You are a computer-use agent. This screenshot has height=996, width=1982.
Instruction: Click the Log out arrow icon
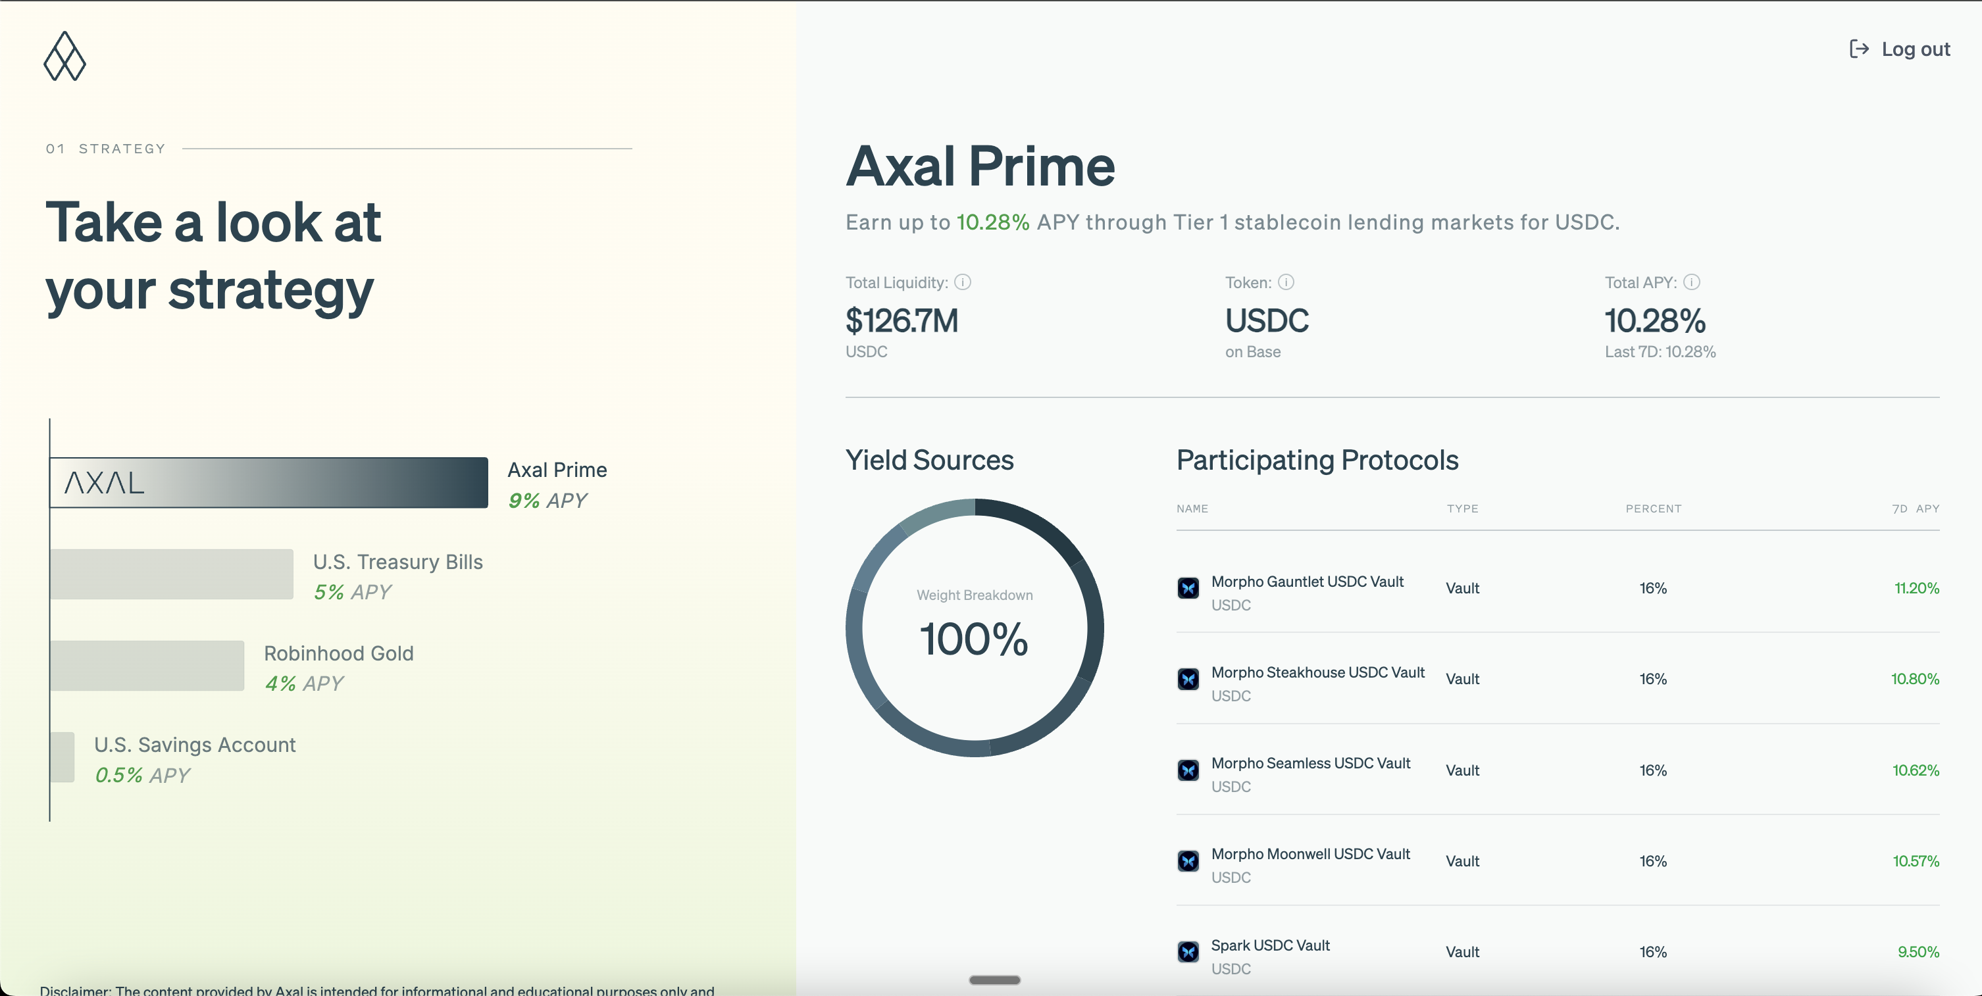1859,49
